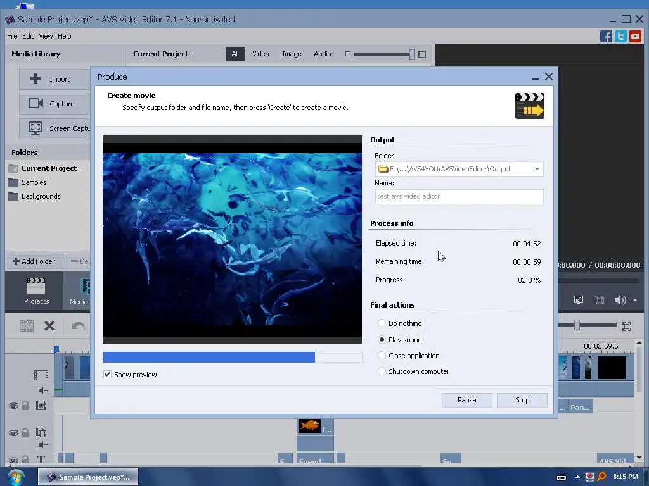Open the YouTube icon in header

pyautogui.click(x=635, y=36)
